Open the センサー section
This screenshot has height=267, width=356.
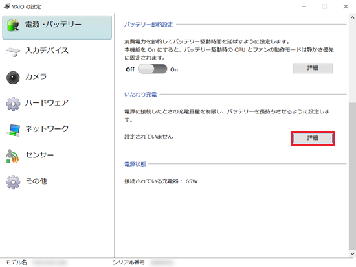point(39,155)
